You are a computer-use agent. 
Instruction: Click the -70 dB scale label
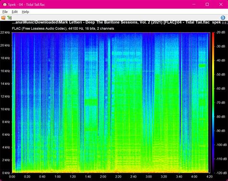tap(221, 103)
